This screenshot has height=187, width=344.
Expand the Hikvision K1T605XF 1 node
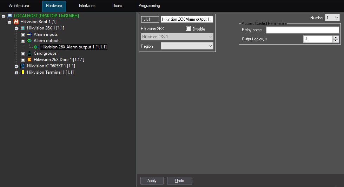[16, 66]
